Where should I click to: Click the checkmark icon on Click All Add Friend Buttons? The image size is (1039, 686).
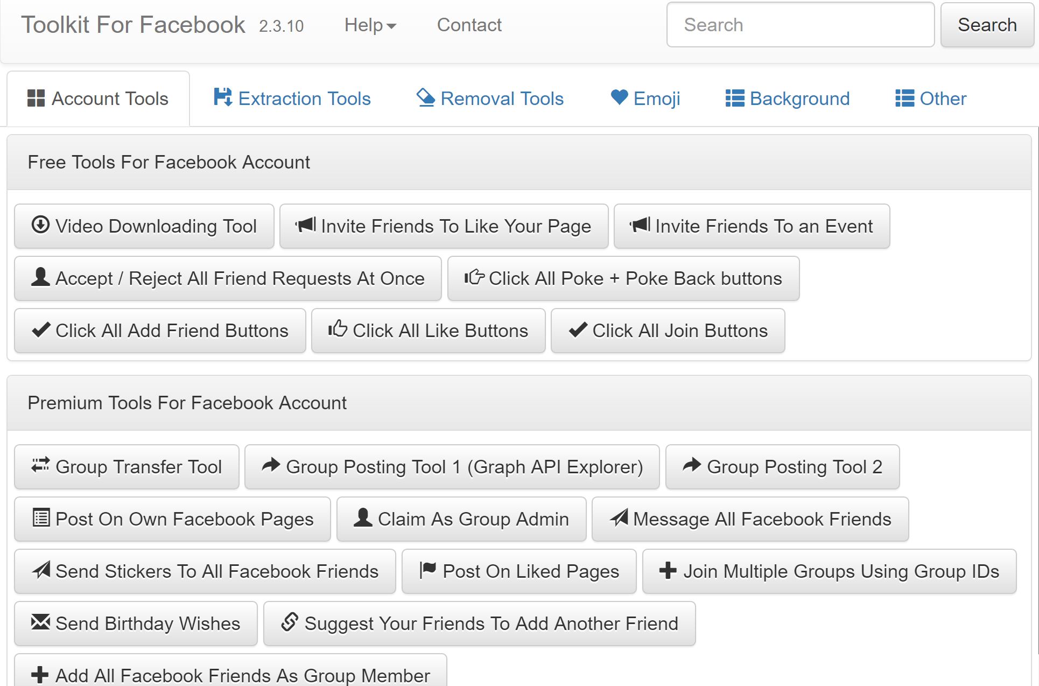point(41,330)
